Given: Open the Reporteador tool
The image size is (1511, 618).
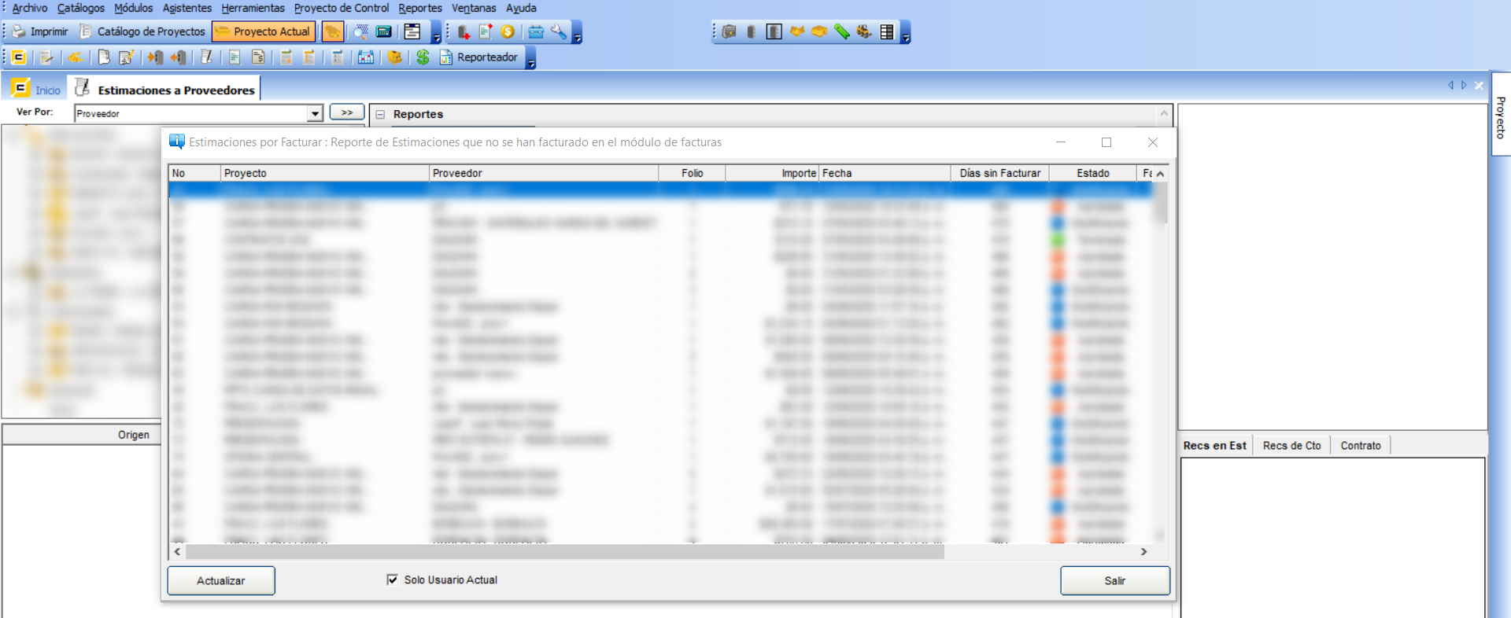Looking at the screenshot, I should pyautogui.click(x=478, y=57).
